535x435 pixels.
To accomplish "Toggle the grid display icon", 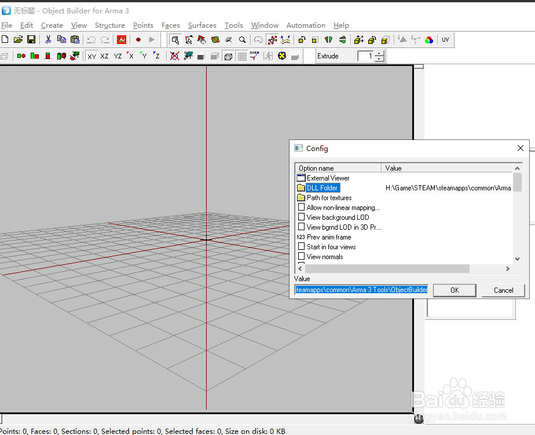I will (x=242, y=56).
